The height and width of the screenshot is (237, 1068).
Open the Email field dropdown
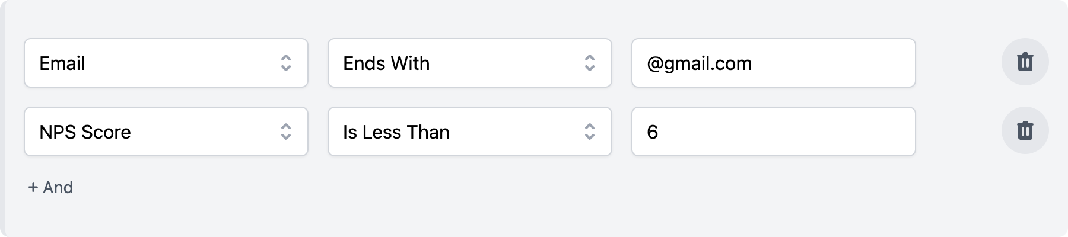pyautogui.click(x=166, y=63)
